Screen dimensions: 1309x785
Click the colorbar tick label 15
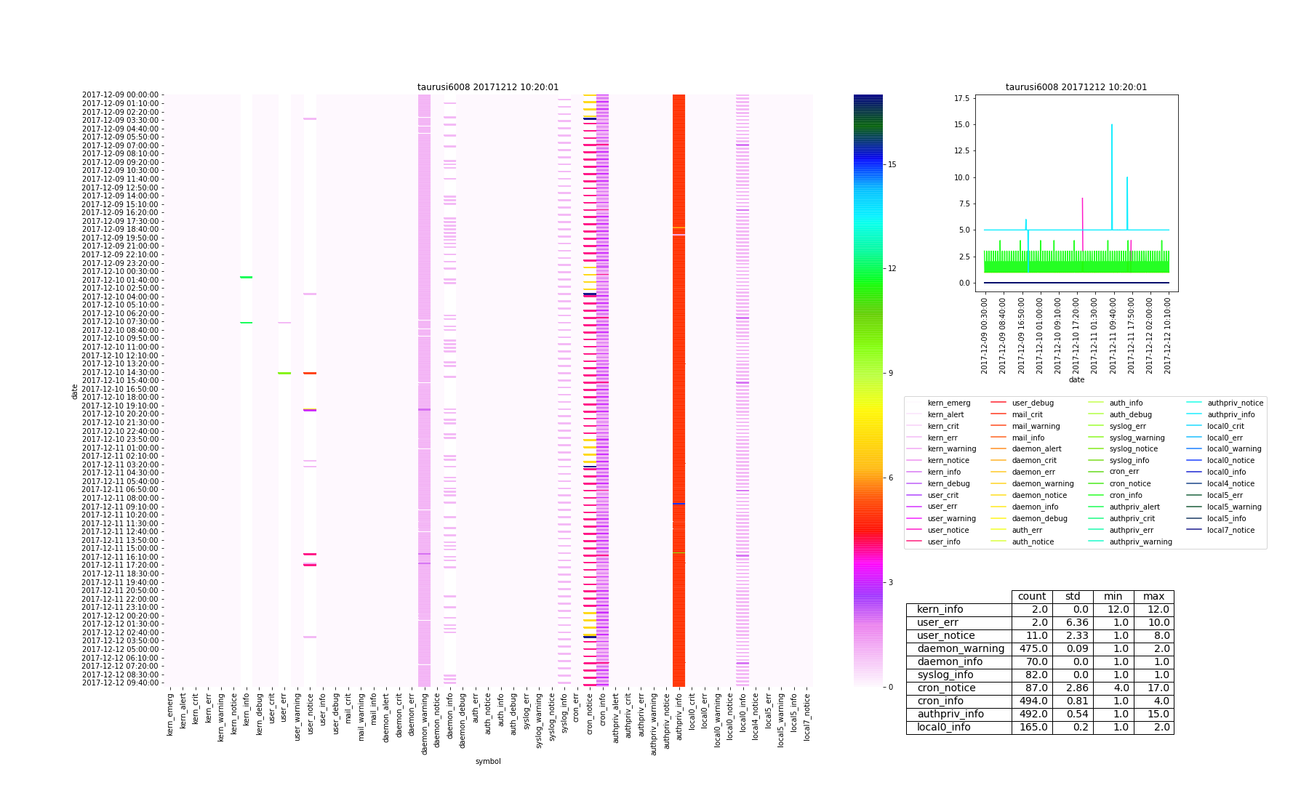pos(892,165)
